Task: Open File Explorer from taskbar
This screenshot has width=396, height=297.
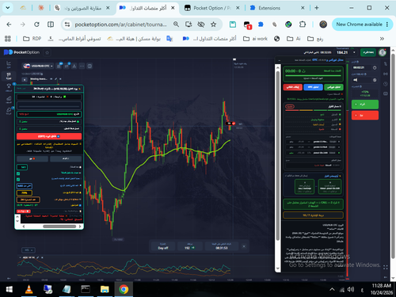Action: (x=105, y=290)
